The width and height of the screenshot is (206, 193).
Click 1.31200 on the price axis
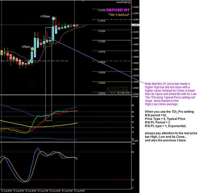pos(135,32)
